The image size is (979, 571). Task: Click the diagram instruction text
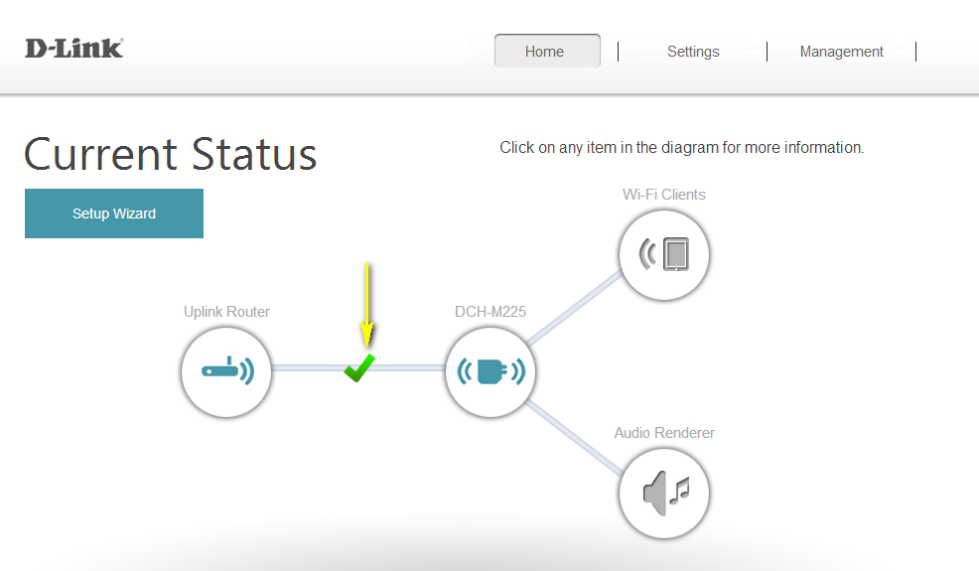point(681,148)
